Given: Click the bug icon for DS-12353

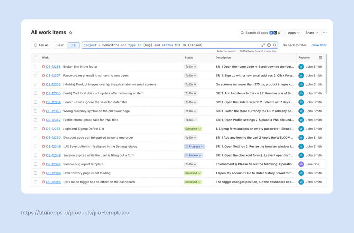Looking at the screenshot, I should pyautogui.click(x=44, y=111).
